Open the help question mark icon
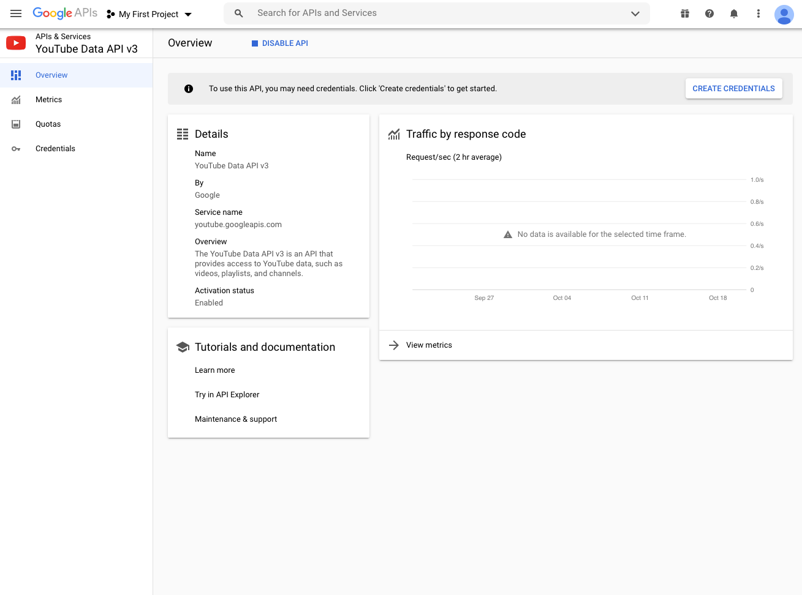Screen dimensions: 802x595 tap(709, 13)
